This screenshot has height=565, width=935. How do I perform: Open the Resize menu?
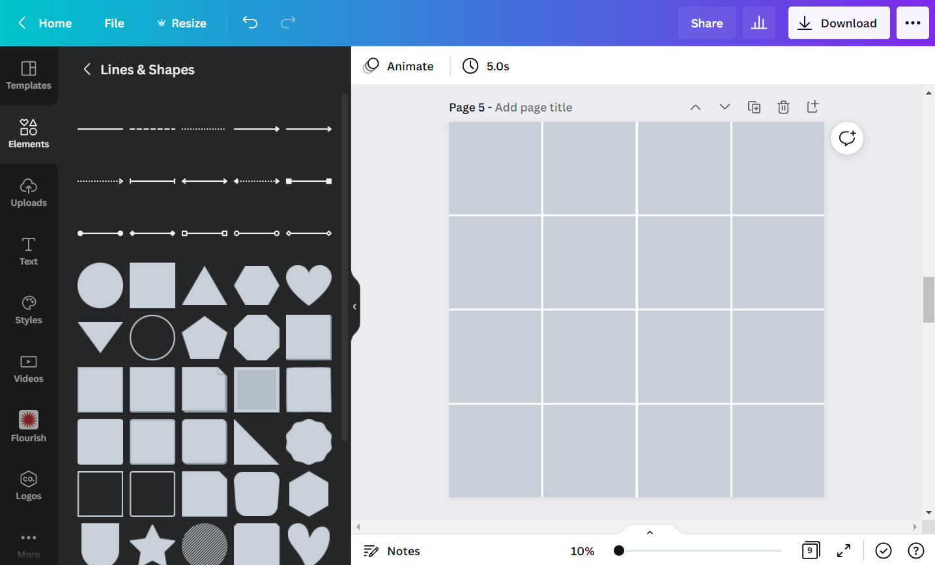[x=182, y=23]
